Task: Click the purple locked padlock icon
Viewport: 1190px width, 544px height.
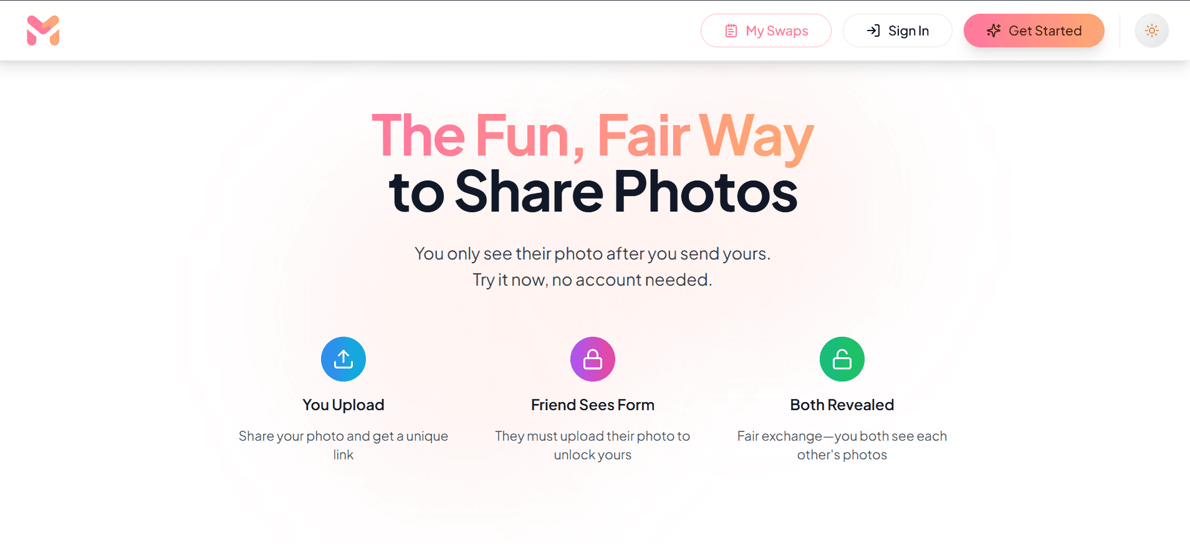Action: pyautogui.click(x=593, y=359)
